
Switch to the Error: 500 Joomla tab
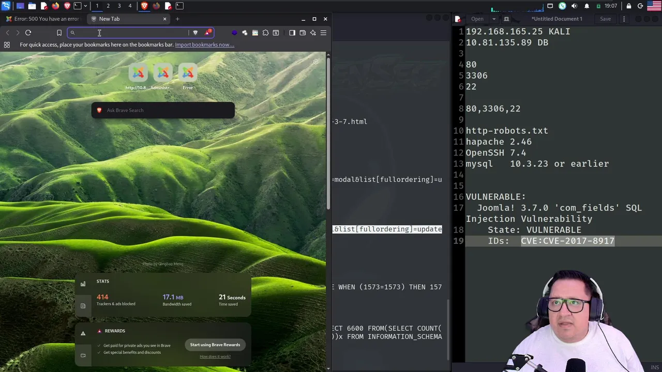click(42, 19)
